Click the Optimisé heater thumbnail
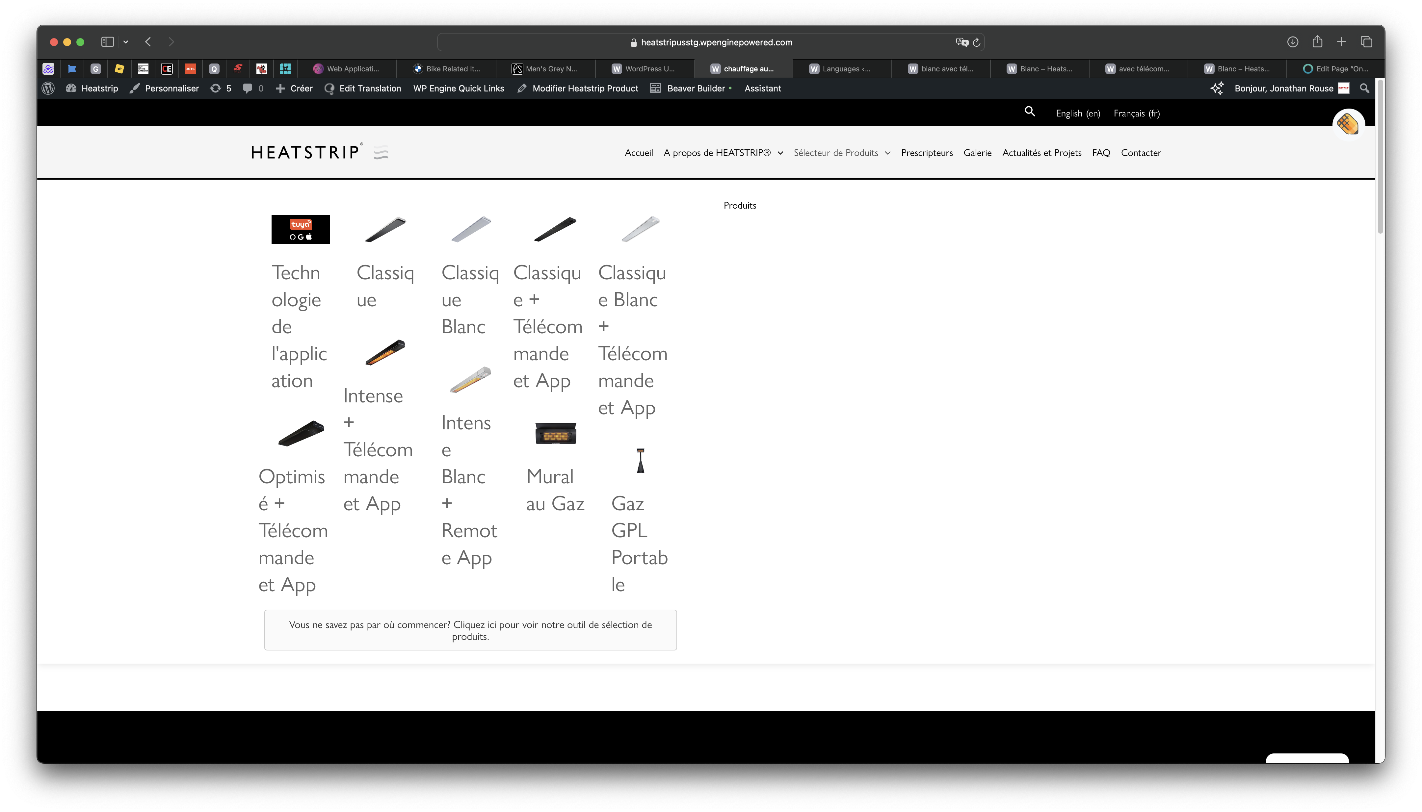The height and width of the screenshot is (812, 1422). click(301, 433)
